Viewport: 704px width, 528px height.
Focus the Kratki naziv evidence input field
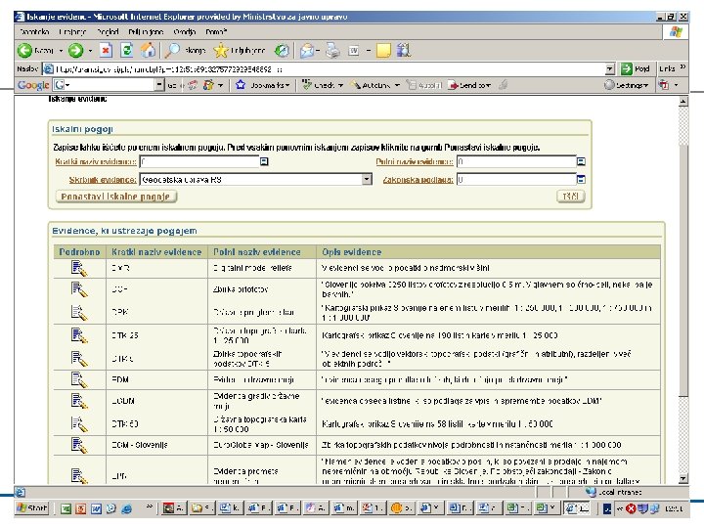pyautogui.click(x=199, y=161)
